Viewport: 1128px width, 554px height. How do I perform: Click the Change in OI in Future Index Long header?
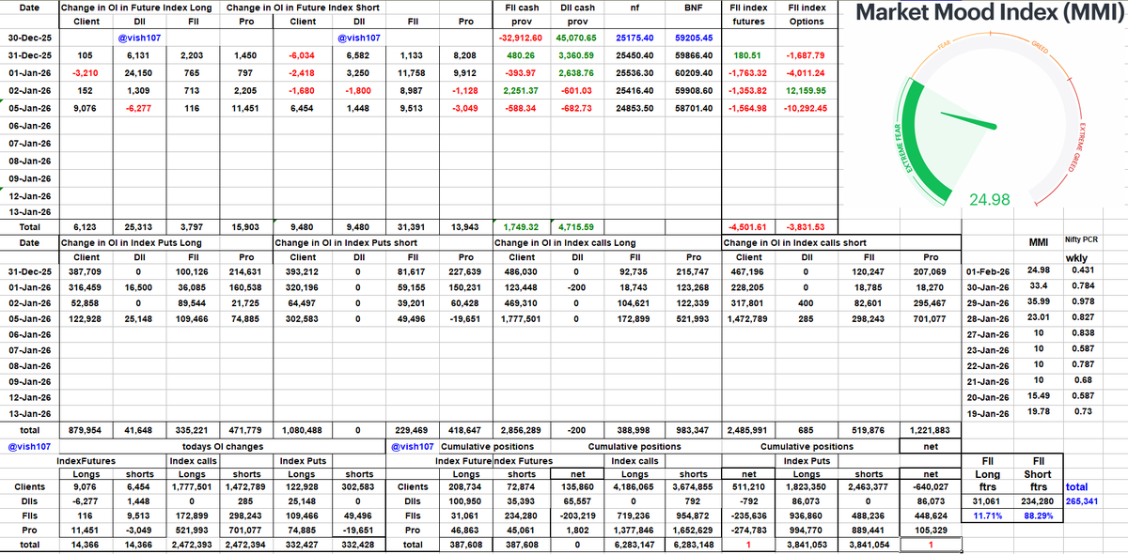tap(136, 7)
